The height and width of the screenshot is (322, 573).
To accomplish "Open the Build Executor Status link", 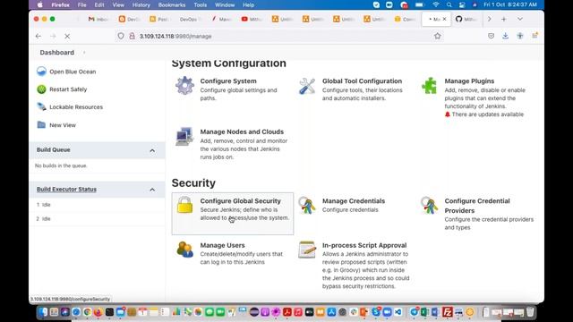I will click(x=66, y=189).
